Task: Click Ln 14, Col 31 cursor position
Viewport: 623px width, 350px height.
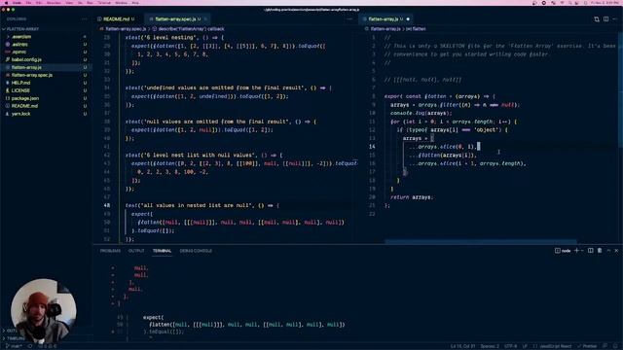Action: 462,346
